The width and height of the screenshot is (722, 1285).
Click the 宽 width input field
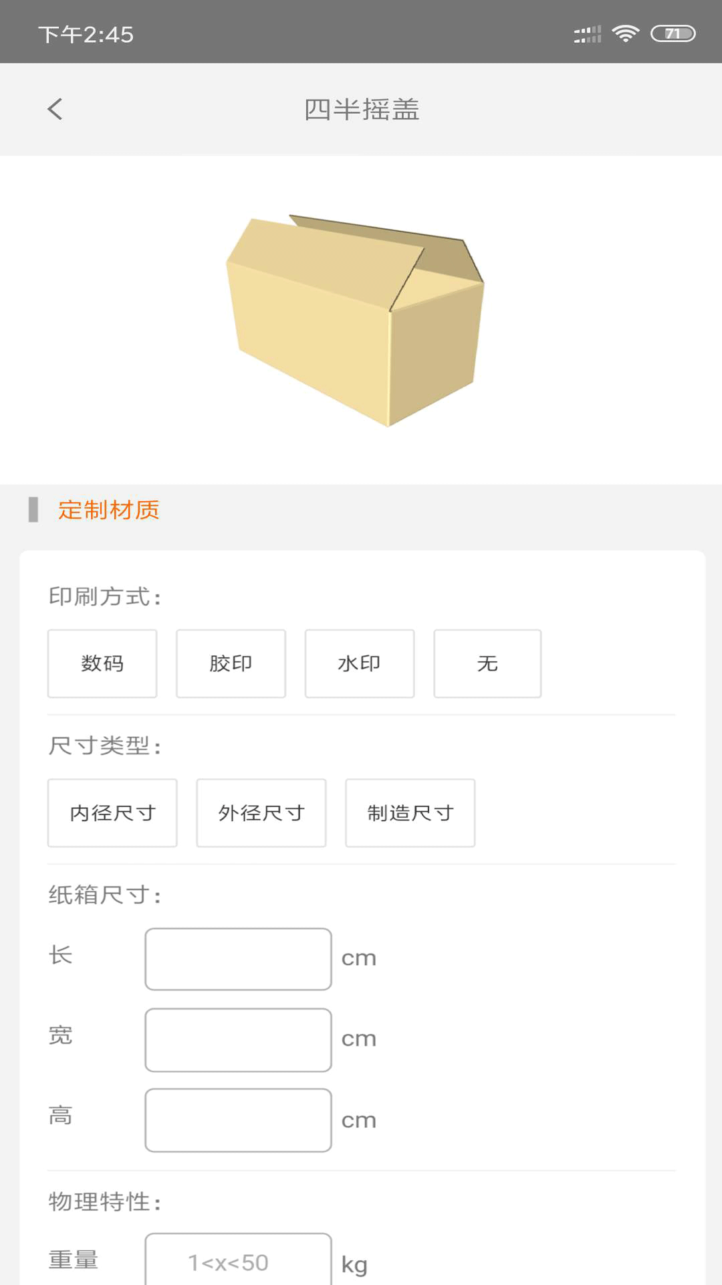[x=238, y=1039]
